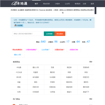Click 更多 beside 热门网站

[x=91, y=99]
